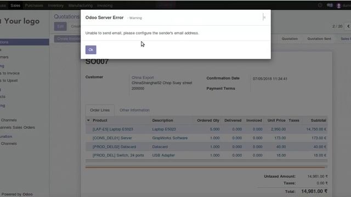Open Sales Channels Sales Orders sidebar item
The width and height of the screenshot is (351, 197).
point(18,128)
